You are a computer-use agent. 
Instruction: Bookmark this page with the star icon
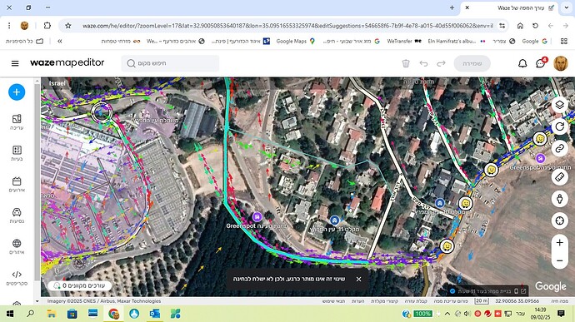pos(68,26)
